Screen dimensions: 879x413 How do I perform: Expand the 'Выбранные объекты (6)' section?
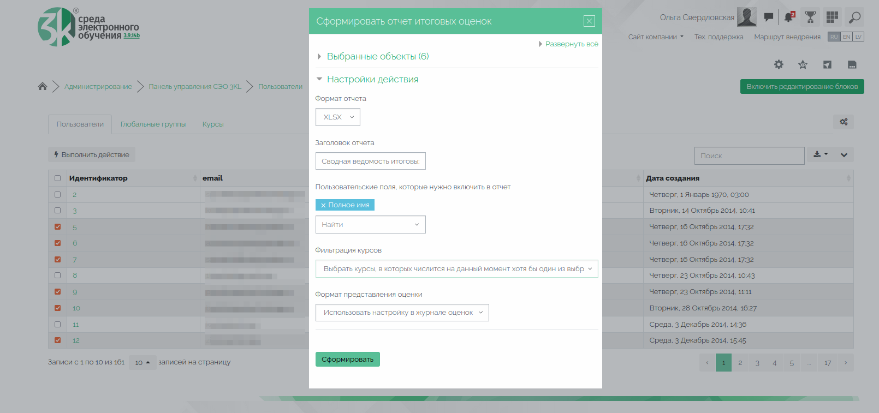click(x=377, y=57)
